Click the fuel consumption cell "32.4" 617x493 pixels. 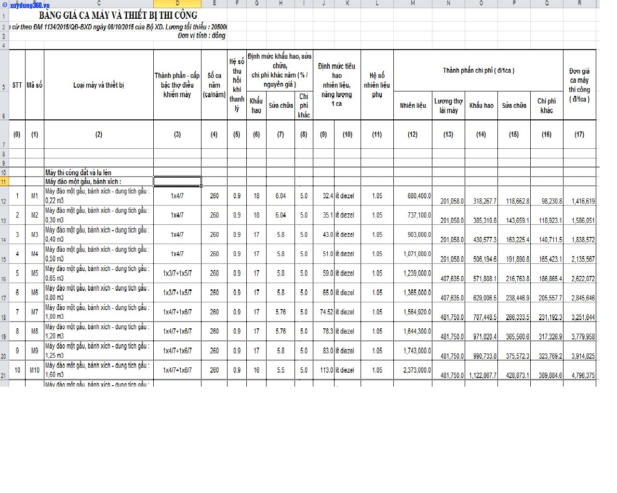(x=323, y=196)
